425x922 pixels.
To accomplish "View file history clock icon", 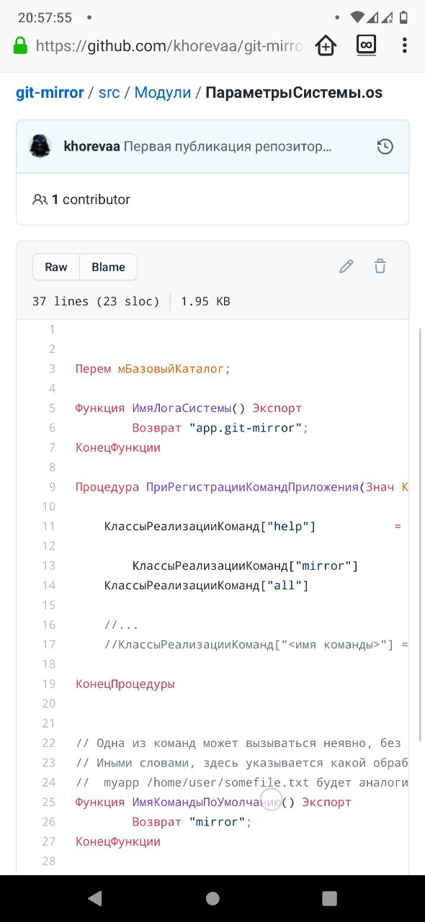I will (x=385, y=147).
